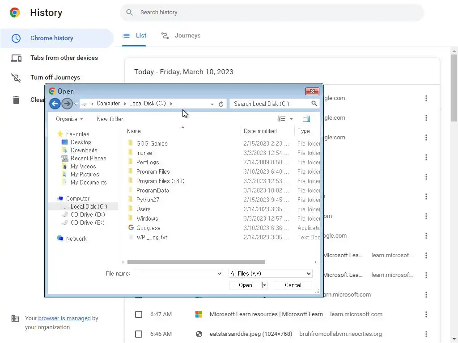Check the 6:47 AM Microsoft Learn resources checkbox
Image resolution: width=458 pixels, height=343 pixels.
[139, 314]
